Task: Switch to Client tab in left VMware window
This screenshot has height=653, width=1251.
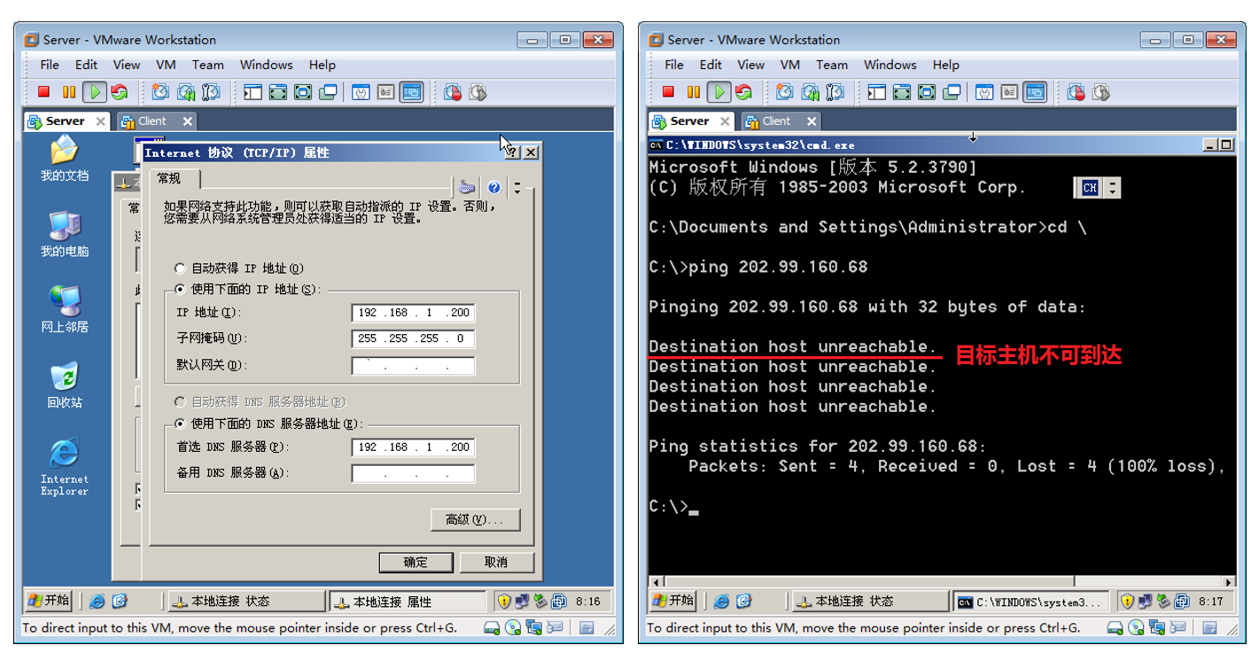Action: click(152, 121)
